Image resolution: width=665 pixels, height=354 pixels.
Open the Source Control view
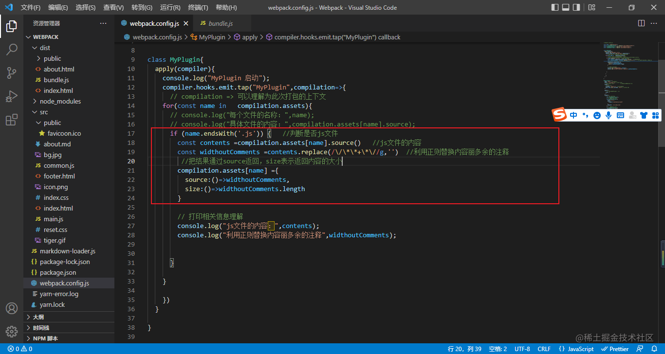12,73
